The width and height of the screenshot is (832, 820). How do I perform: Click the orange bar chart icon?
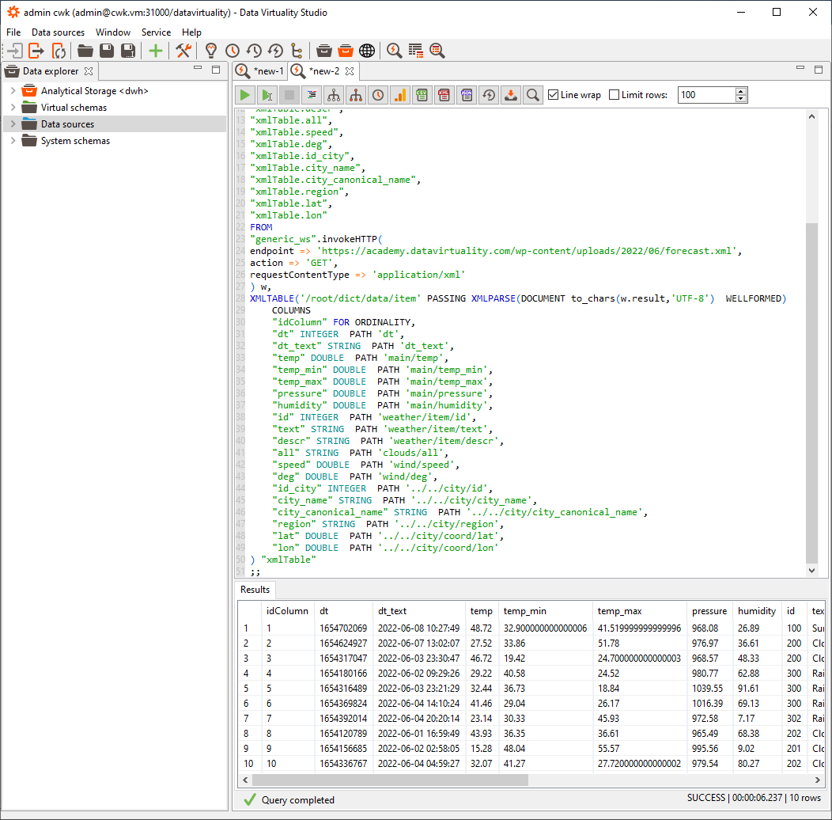(400, 95)
